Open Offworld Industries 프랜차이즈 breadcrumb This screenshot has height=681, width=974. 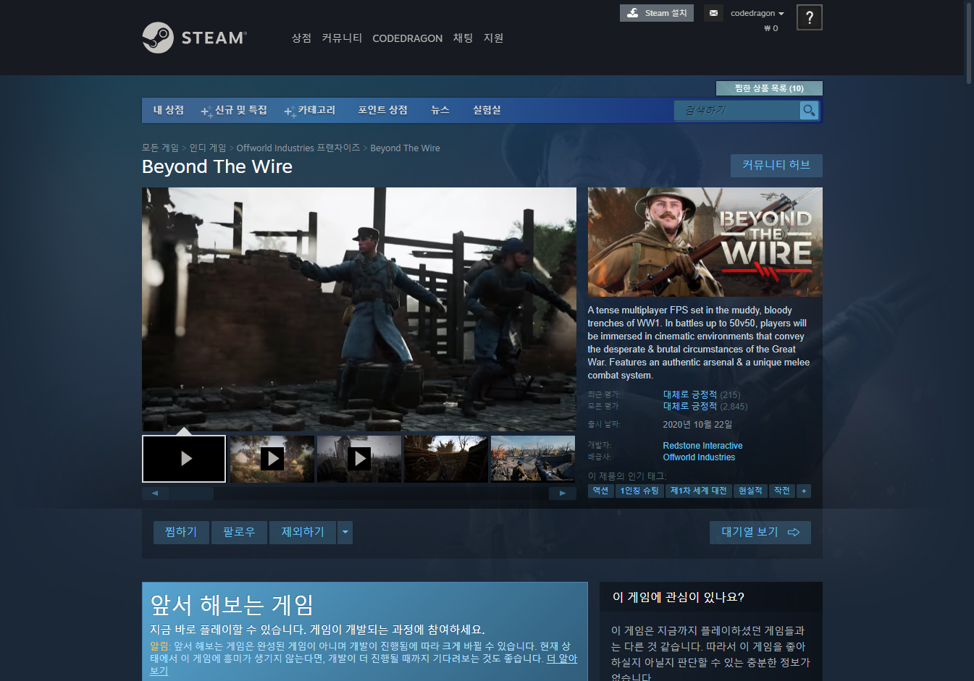pos(298,148)
